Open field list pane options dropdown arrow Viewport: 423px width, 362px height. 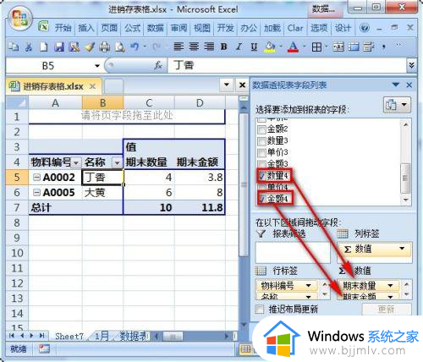tap(396, 85)
